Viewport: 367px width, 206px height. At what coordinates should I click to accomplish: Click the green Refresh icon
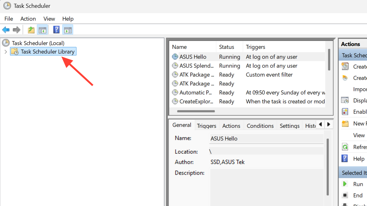345,147
